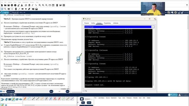Choose the Draw Rectangle tool

point(22,9)
